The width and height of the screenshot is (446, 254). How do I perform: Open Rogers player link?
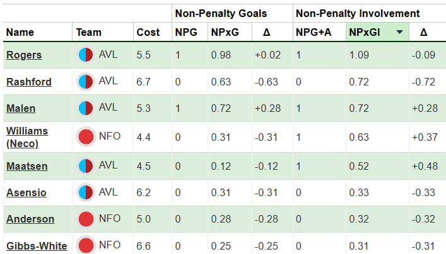coord(24,55)
